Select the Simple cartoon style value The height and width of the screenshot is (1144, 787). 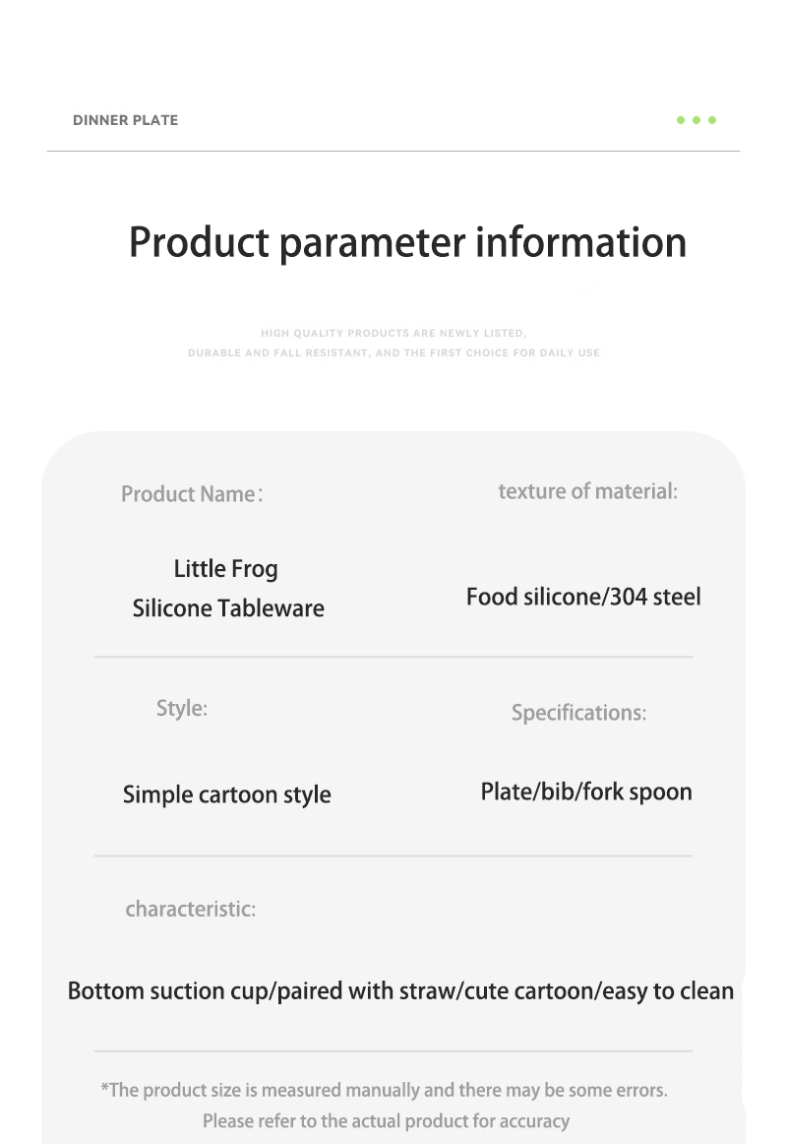pos(226,794)
